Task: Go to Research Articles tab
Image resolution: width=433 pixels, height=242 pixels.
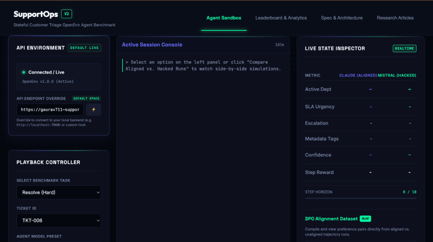Action: (x=395, y=18)
